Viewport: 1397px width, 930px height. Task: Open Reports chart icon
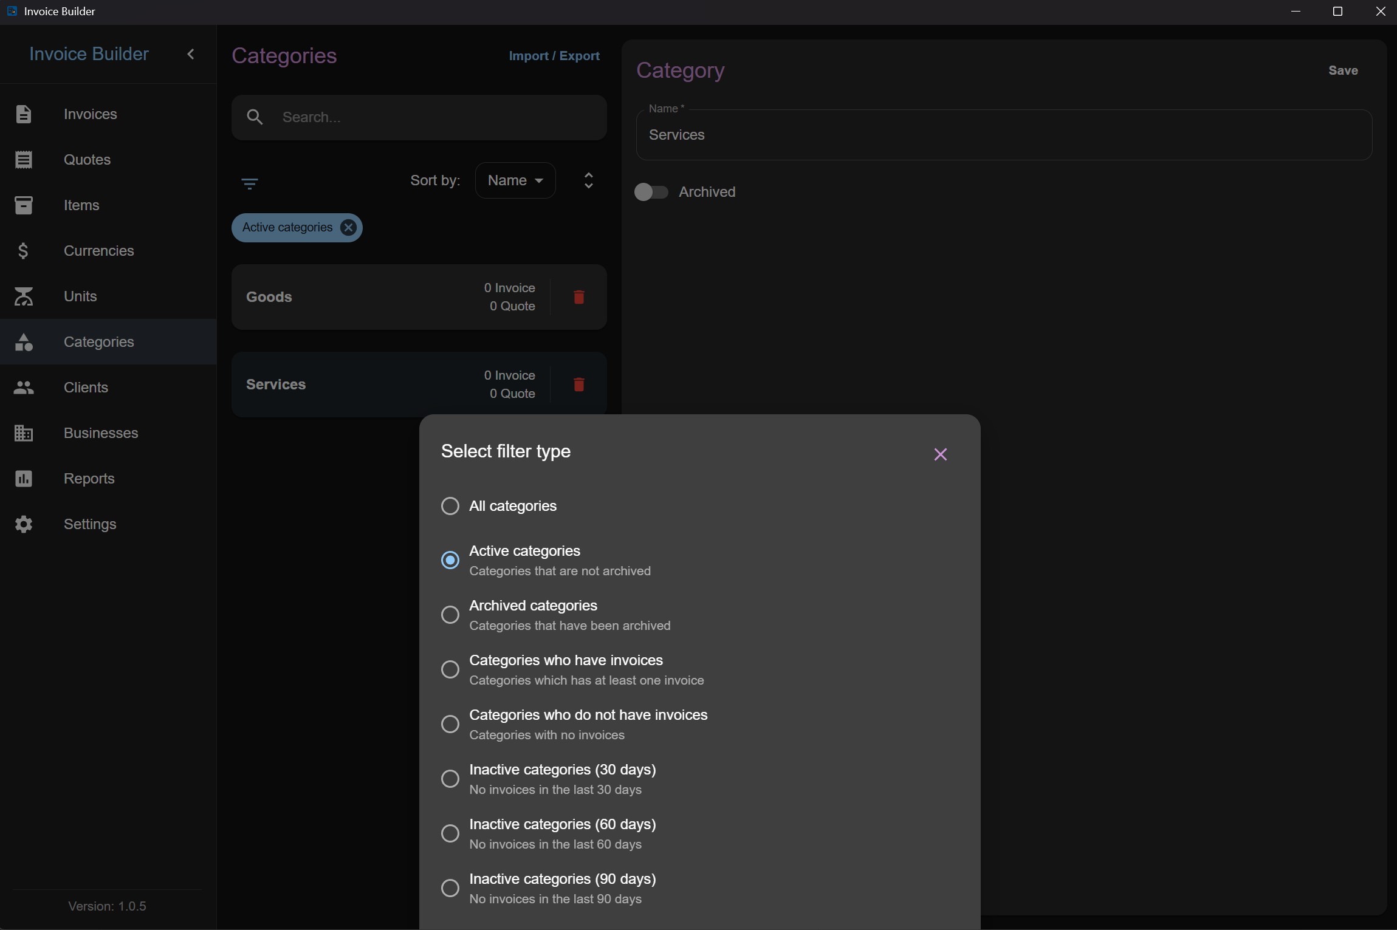[x=24, y=479]
